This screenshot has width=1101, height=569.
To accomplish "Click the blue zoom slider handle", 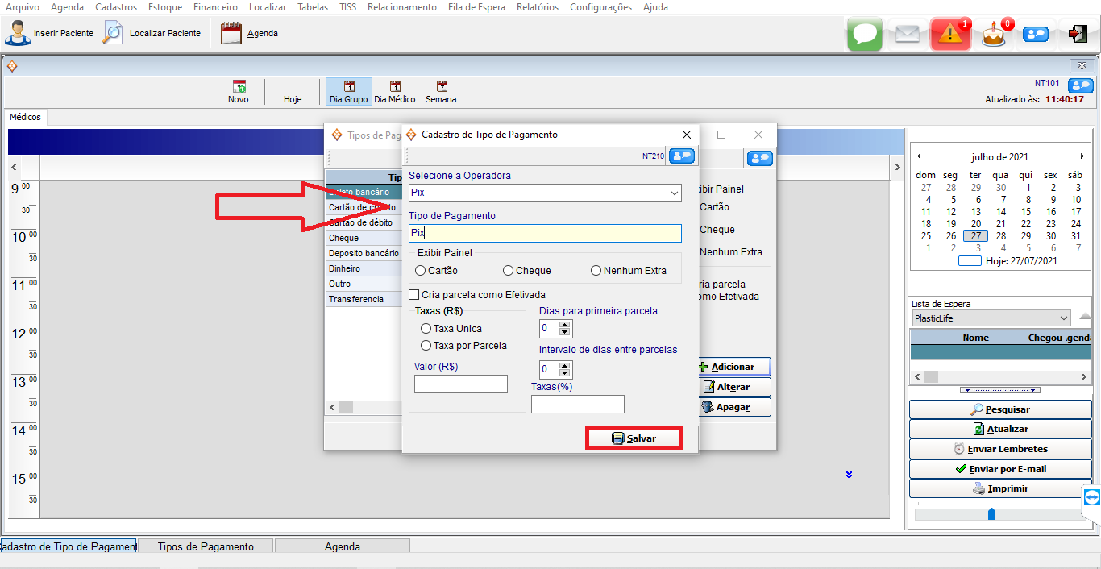I will pos(991,513).
